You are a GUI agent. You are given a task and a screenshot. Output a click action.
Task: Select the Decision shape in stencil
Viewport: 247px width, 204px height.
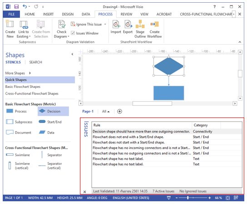point(53,111)
